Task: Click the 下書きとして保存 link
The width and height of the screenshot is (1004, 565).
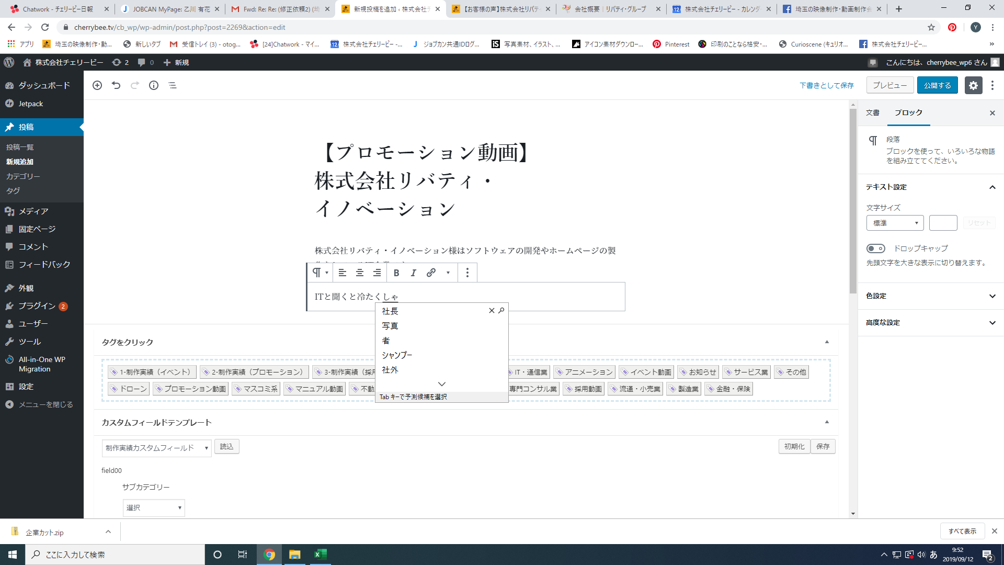Action: click(826, 85)
